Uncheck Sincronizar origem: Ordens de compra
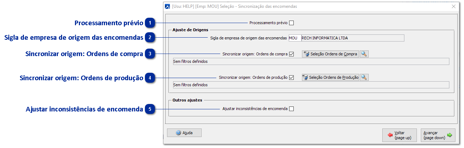The width and height of the screenshot is (464, 148). (x=291, y=54)
